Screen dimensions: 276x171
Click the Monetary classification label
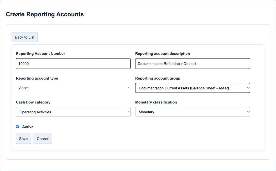click(156, 102)
